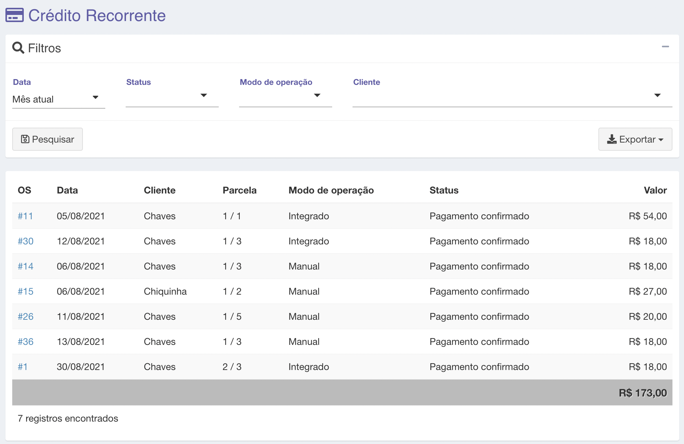
Task: Open service order #36 link
Action: pos(25,341)
